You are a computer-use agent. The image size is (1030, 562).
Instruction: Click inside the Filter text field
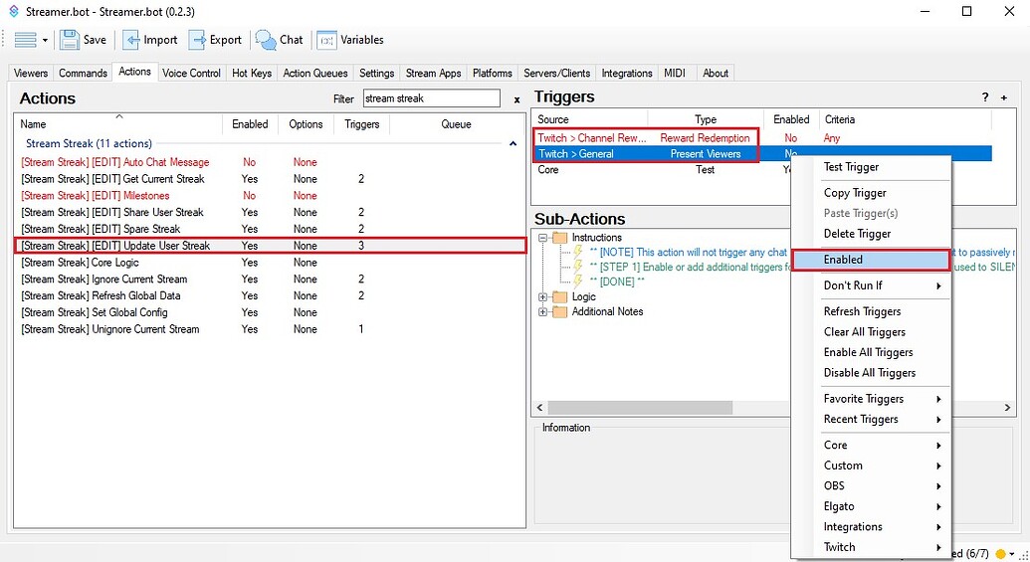coord(430,98)
